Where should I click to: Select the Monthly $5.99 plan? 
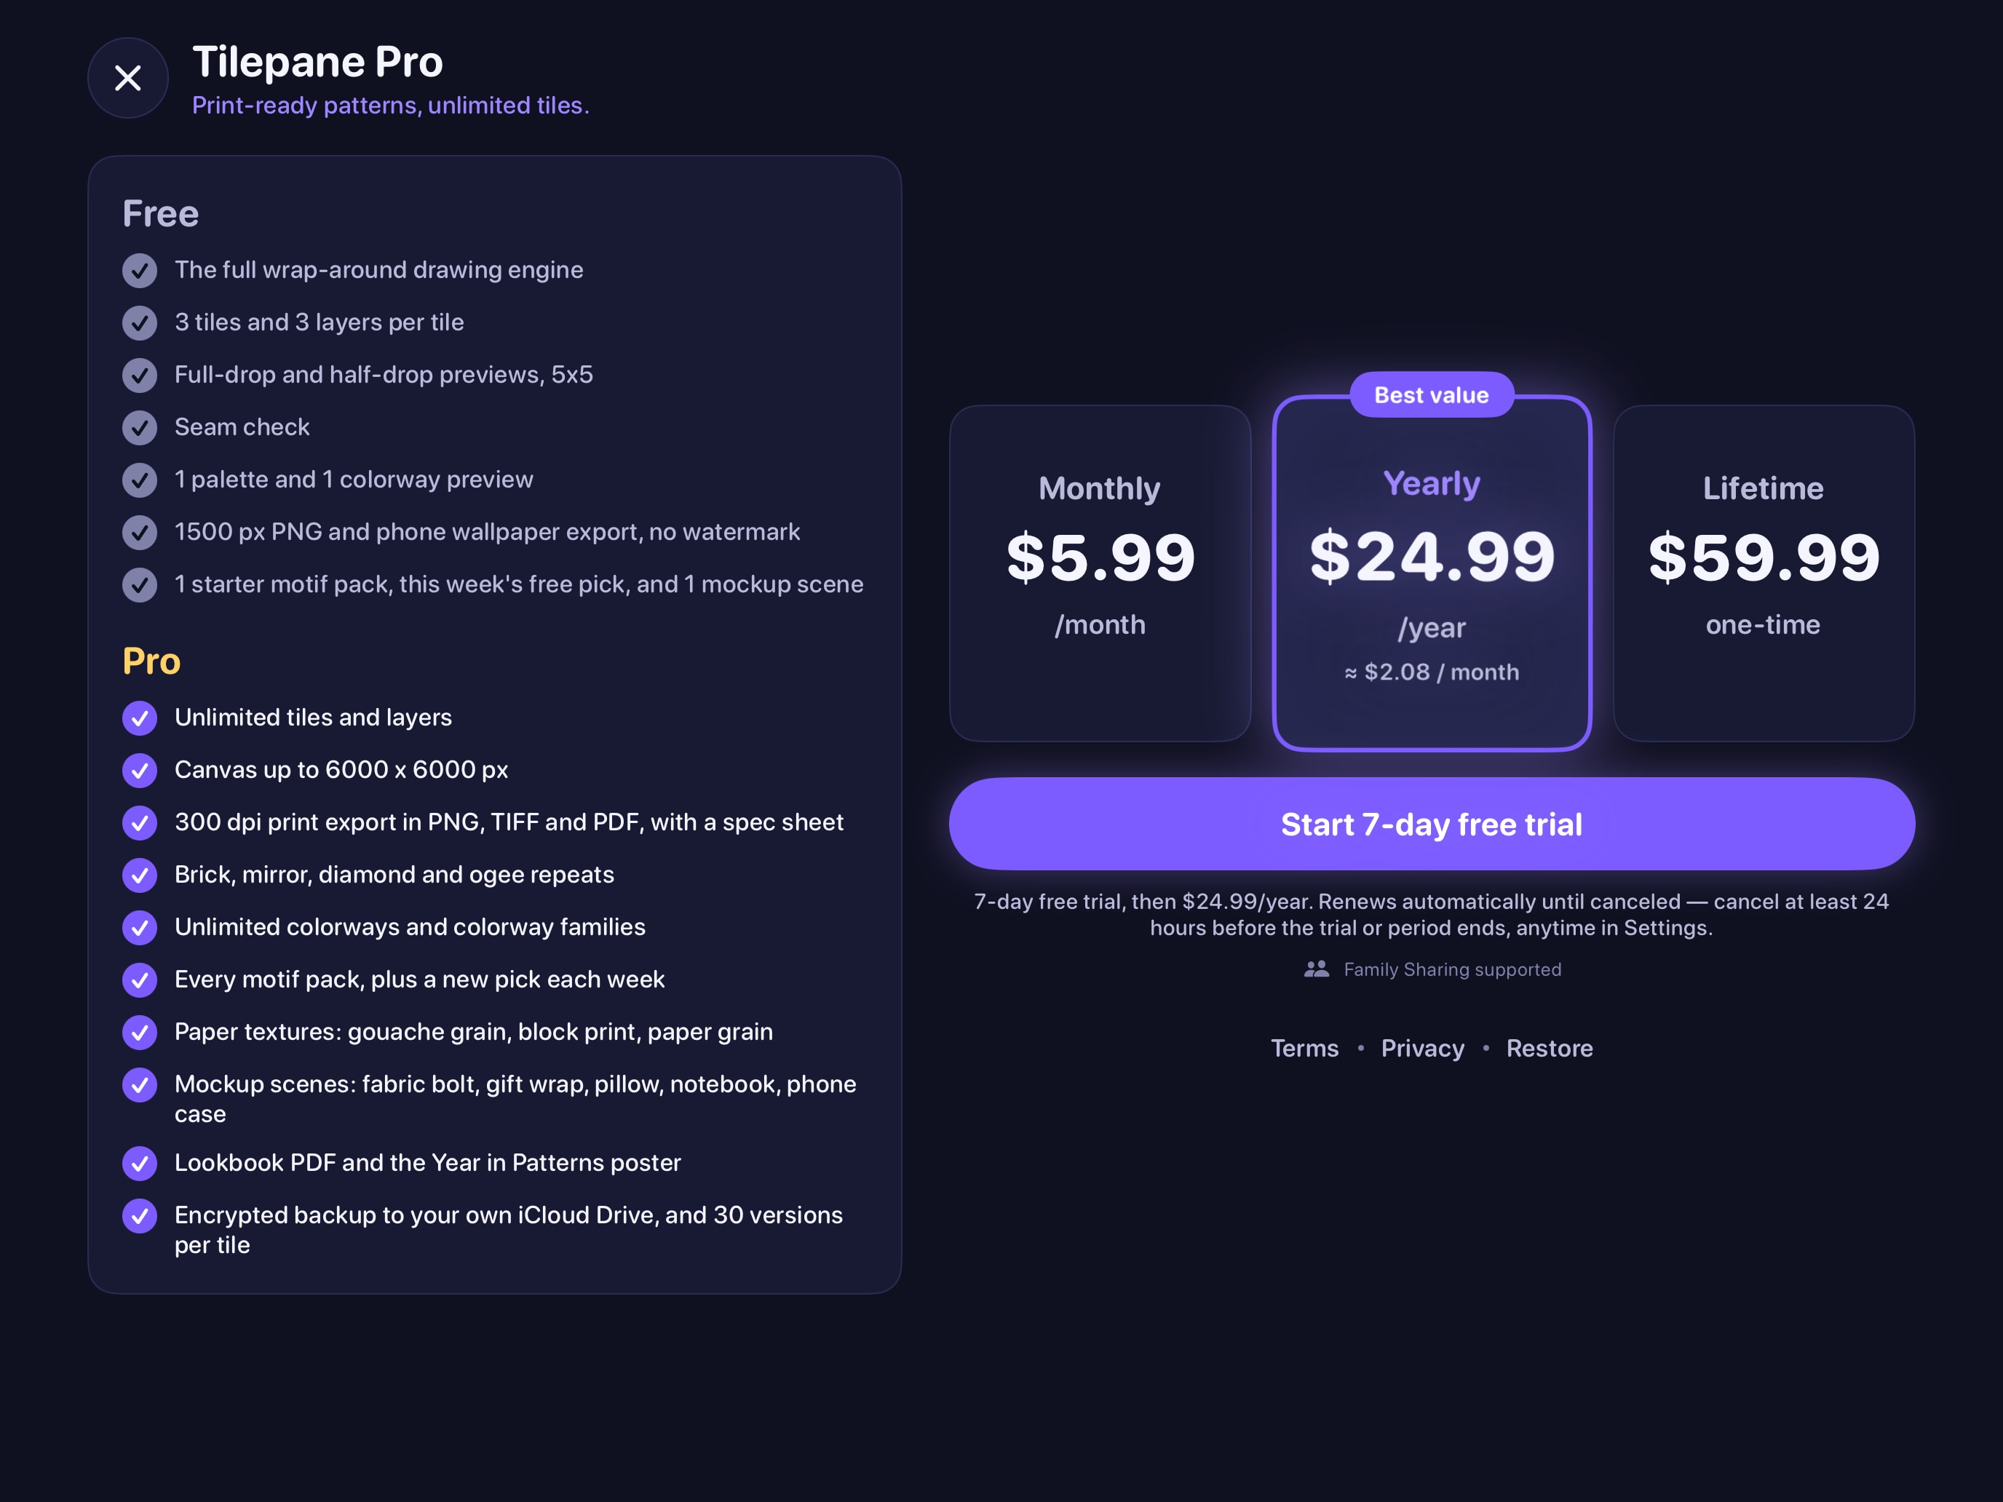[x=1100, y=573]
